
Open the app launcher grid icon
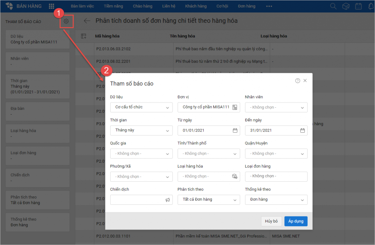coord(51,6)
